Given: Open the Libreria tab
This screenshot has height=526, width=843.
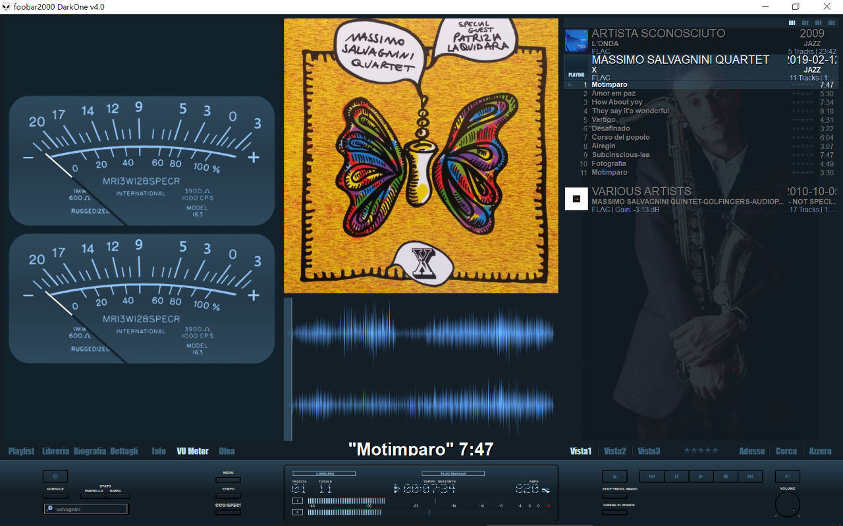Looking at the screenshot, I should (55, 452).
